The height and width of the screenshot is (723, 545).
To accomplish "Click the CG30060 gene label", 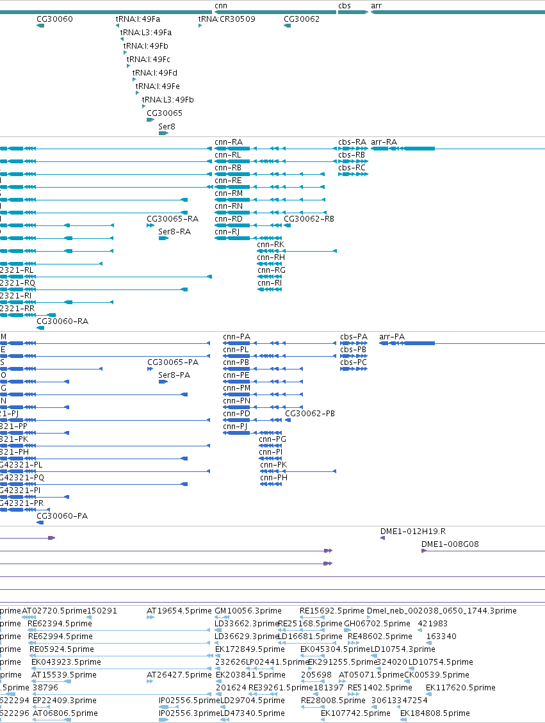I will click(54, 19).
